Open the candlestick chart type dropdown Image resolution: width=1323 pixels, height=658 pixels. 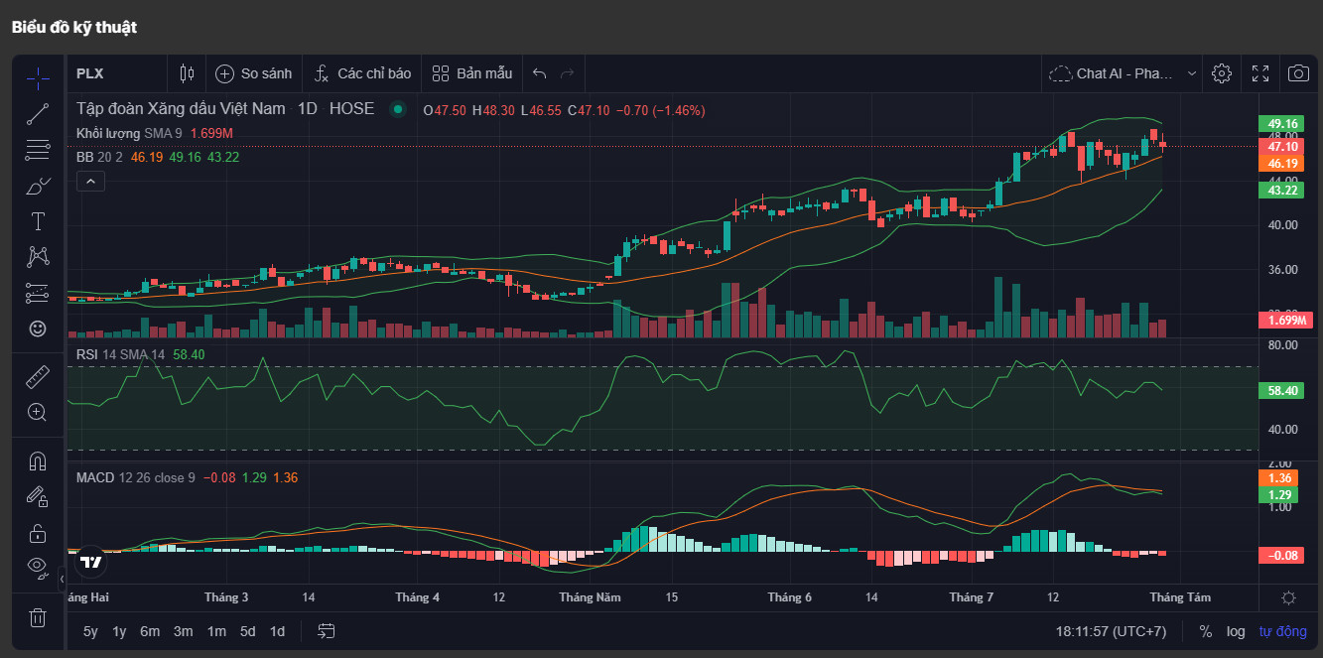(x=187, y=73)
